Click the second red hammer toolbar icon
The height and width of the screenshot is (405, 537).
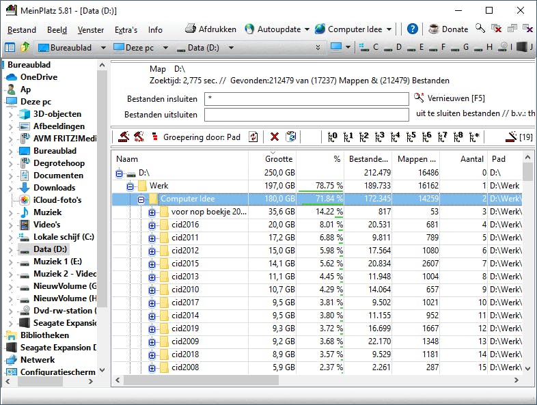click(139, 137)
